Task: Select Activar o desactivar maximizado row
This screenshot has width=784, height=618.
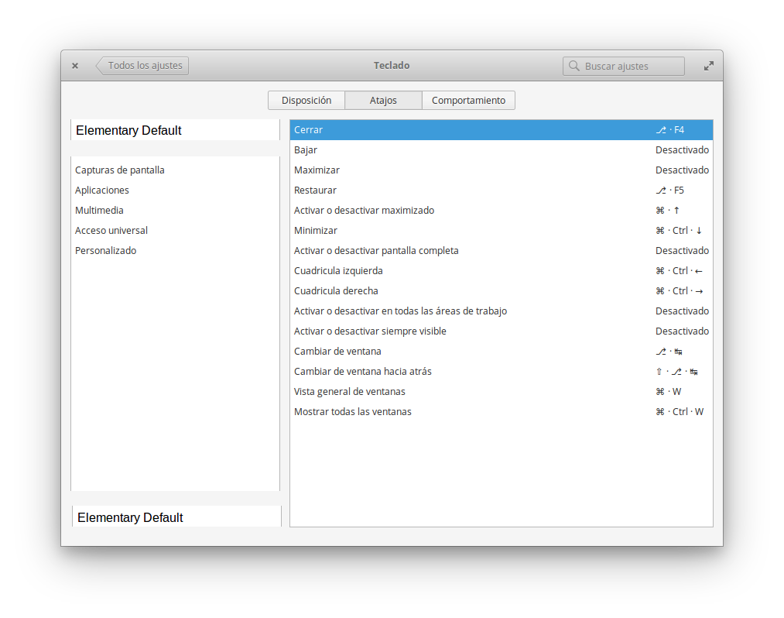Action: click(x=502, y=210)
